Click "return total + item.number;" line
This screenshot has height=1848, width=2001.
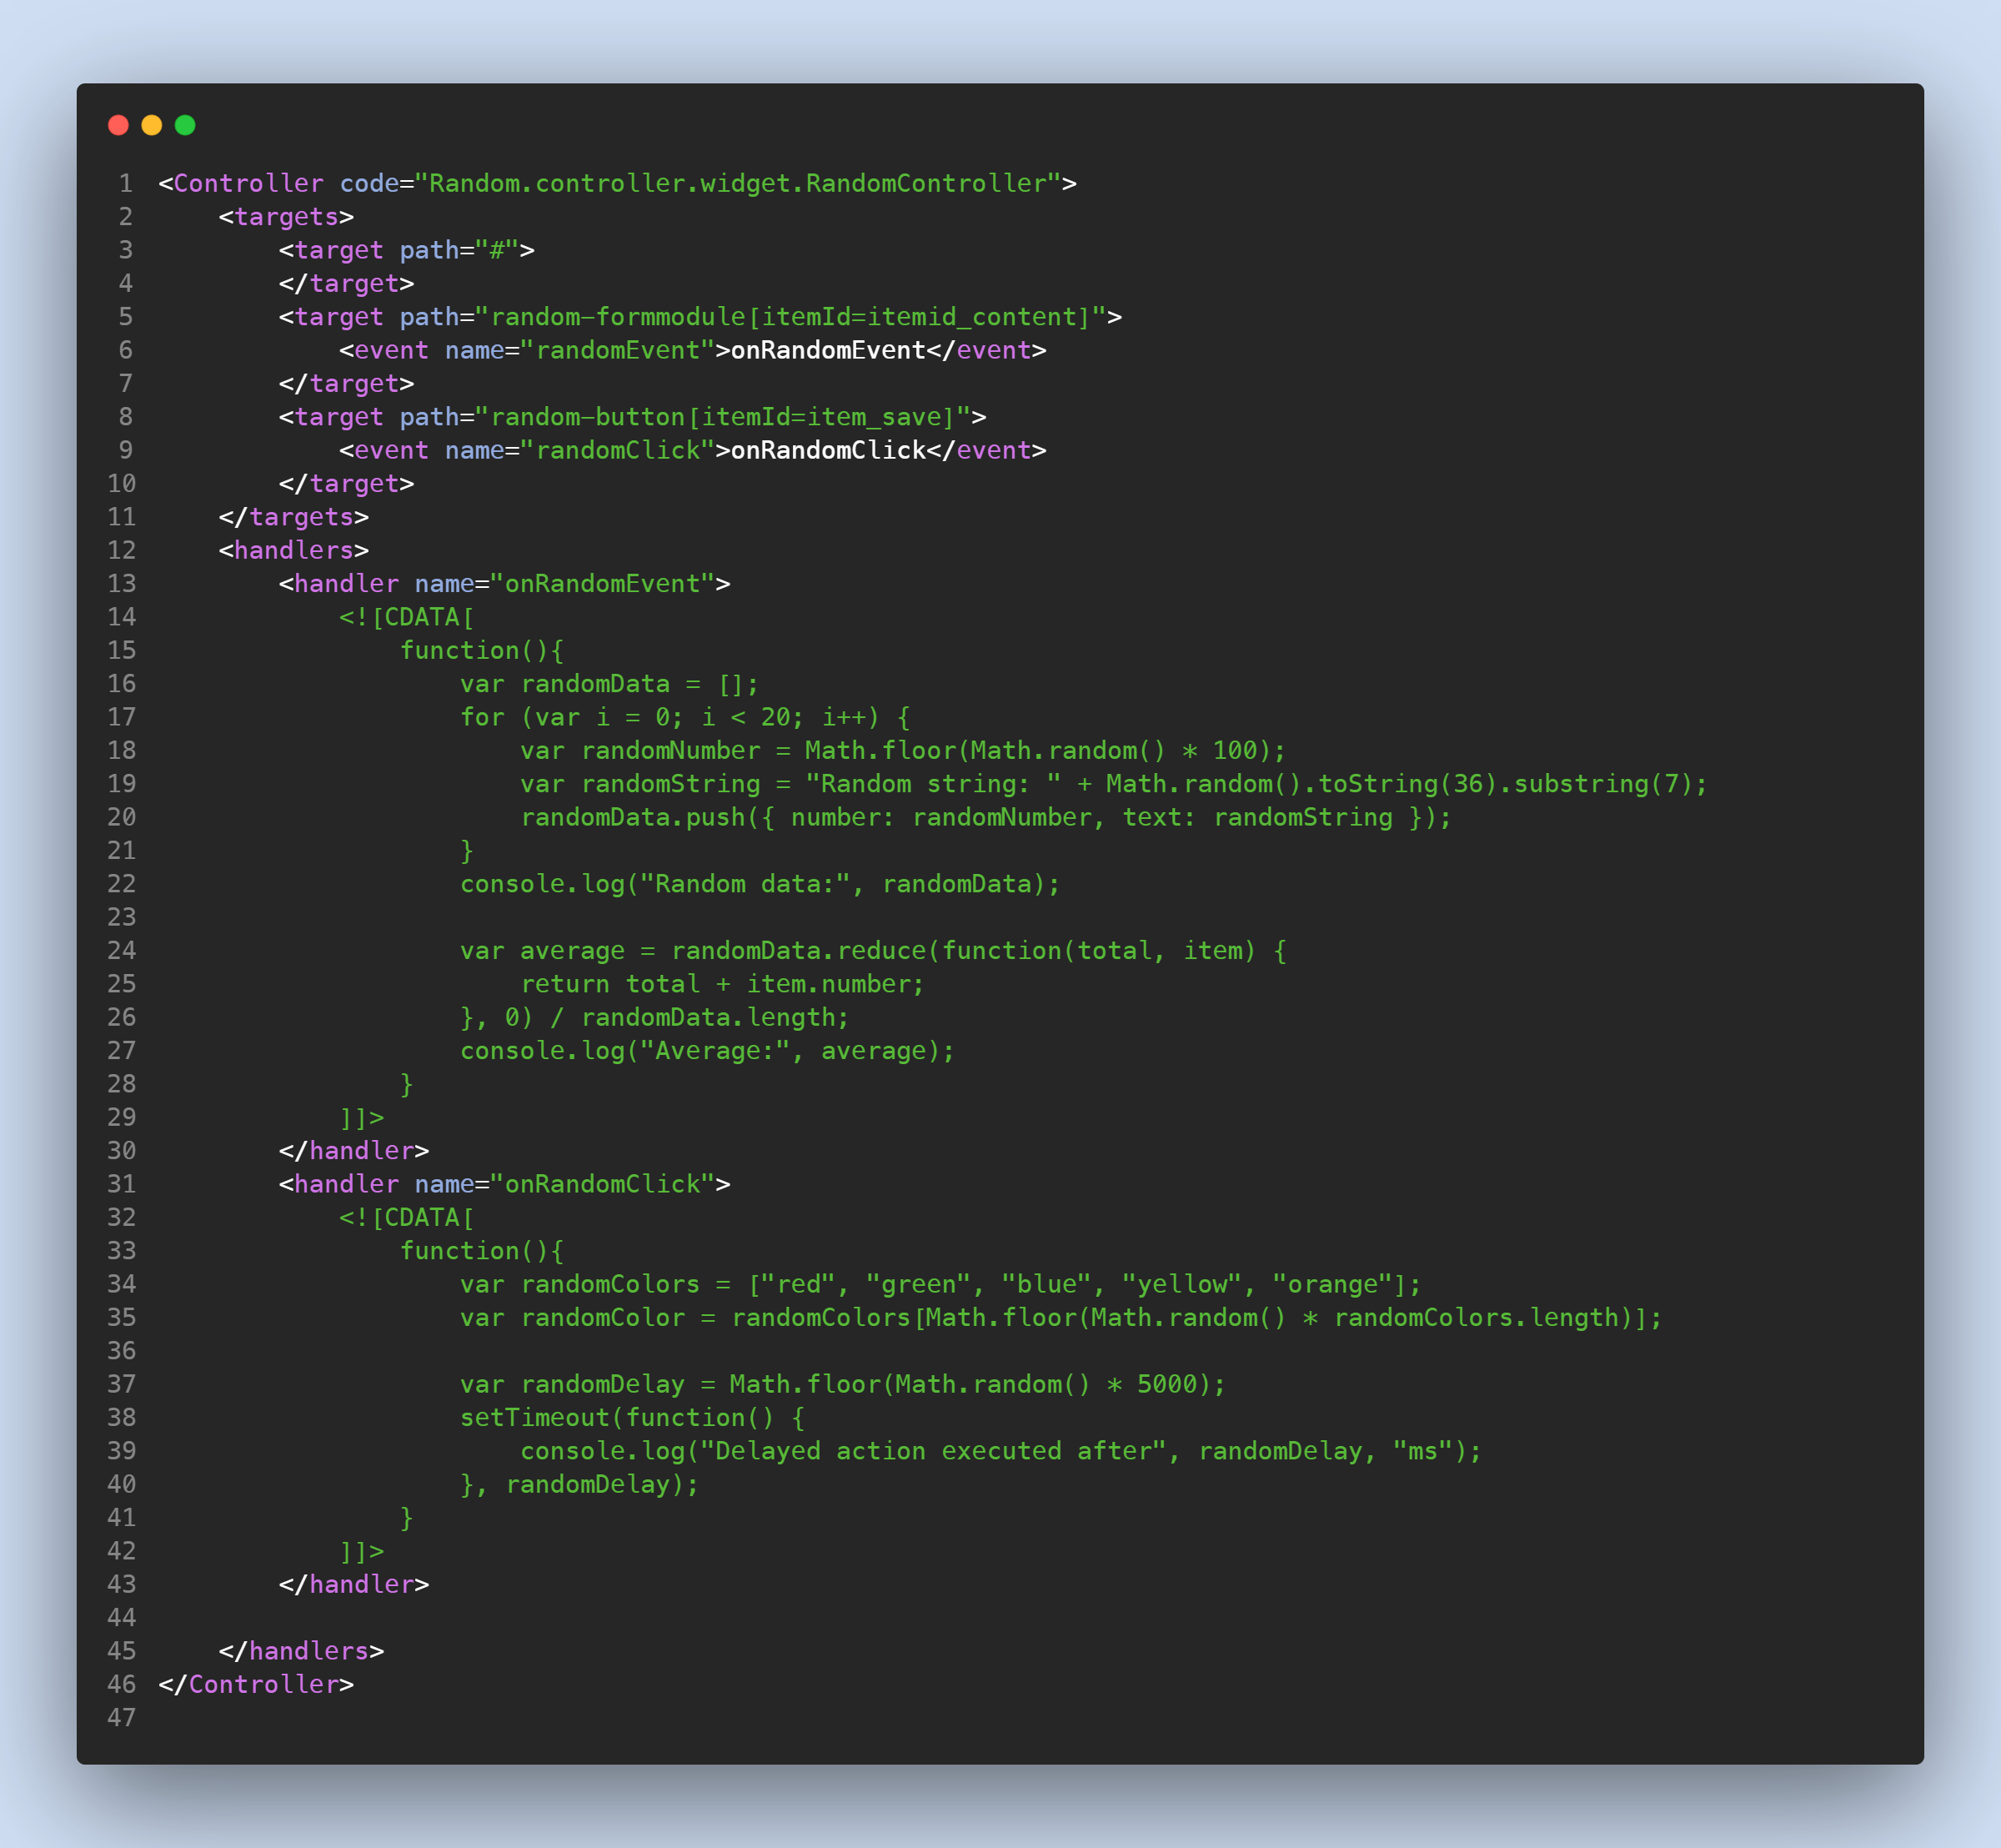723,984
